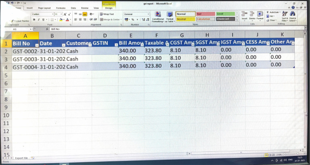This screenshot has width=310, height=165.
Task: Click Increase Decimal icon
Action: pyautogui.click(x=143, y=19)
